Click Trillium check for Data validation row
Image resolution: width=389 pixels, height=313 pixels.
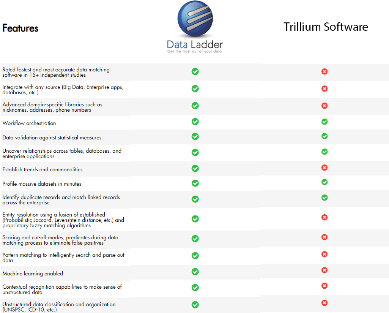click(324, 136)
